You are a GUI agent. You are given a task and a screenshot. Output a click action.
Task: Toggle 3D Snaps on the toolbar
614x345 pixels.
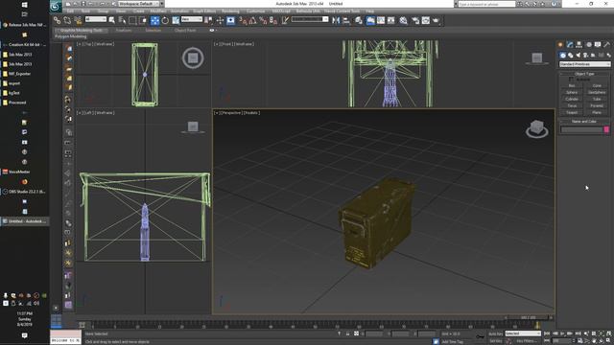pyautogui.click(x=243, y=20)
